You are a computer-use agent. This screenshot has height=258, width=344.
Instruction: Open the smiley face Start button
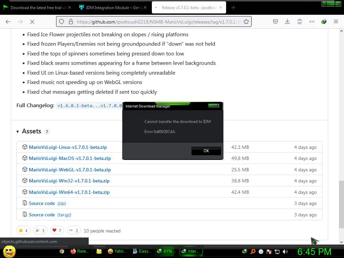pos(9,251)
